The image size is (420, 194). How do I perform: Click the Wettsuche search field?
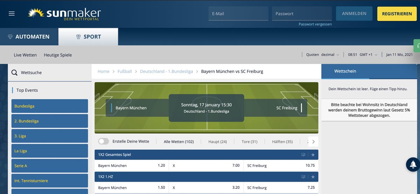[50, 73]
